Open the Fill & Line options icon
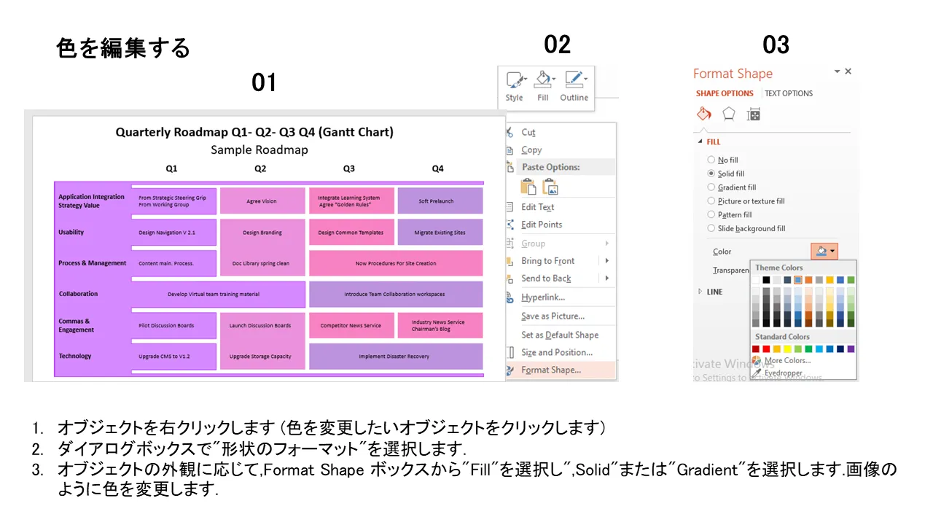Screen dimensions: 933x525 click(x=703, y=114)
